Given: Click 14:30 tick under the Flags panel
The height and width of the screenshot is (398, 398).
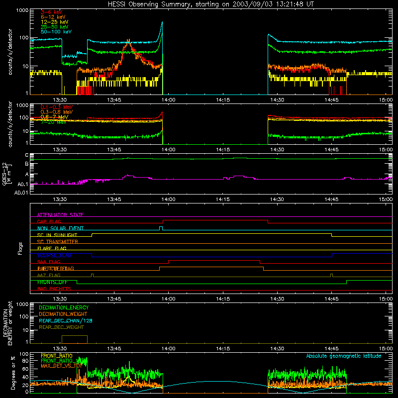Looking at the screenshot, I should [x=277, y=299].
